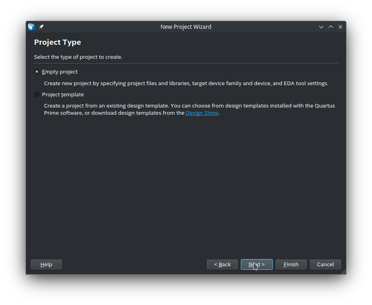Click the Project Type heading

tap(58, 42)
